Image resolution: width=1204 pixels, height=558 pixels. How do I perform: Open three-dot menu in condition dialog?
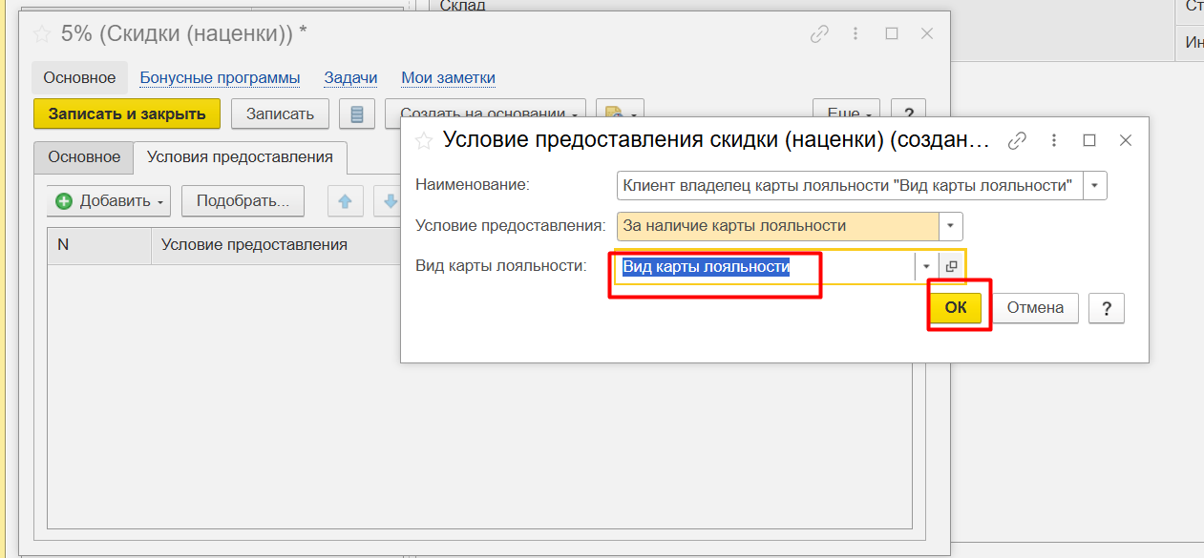pyautogui.click(x=1054, y=140)
